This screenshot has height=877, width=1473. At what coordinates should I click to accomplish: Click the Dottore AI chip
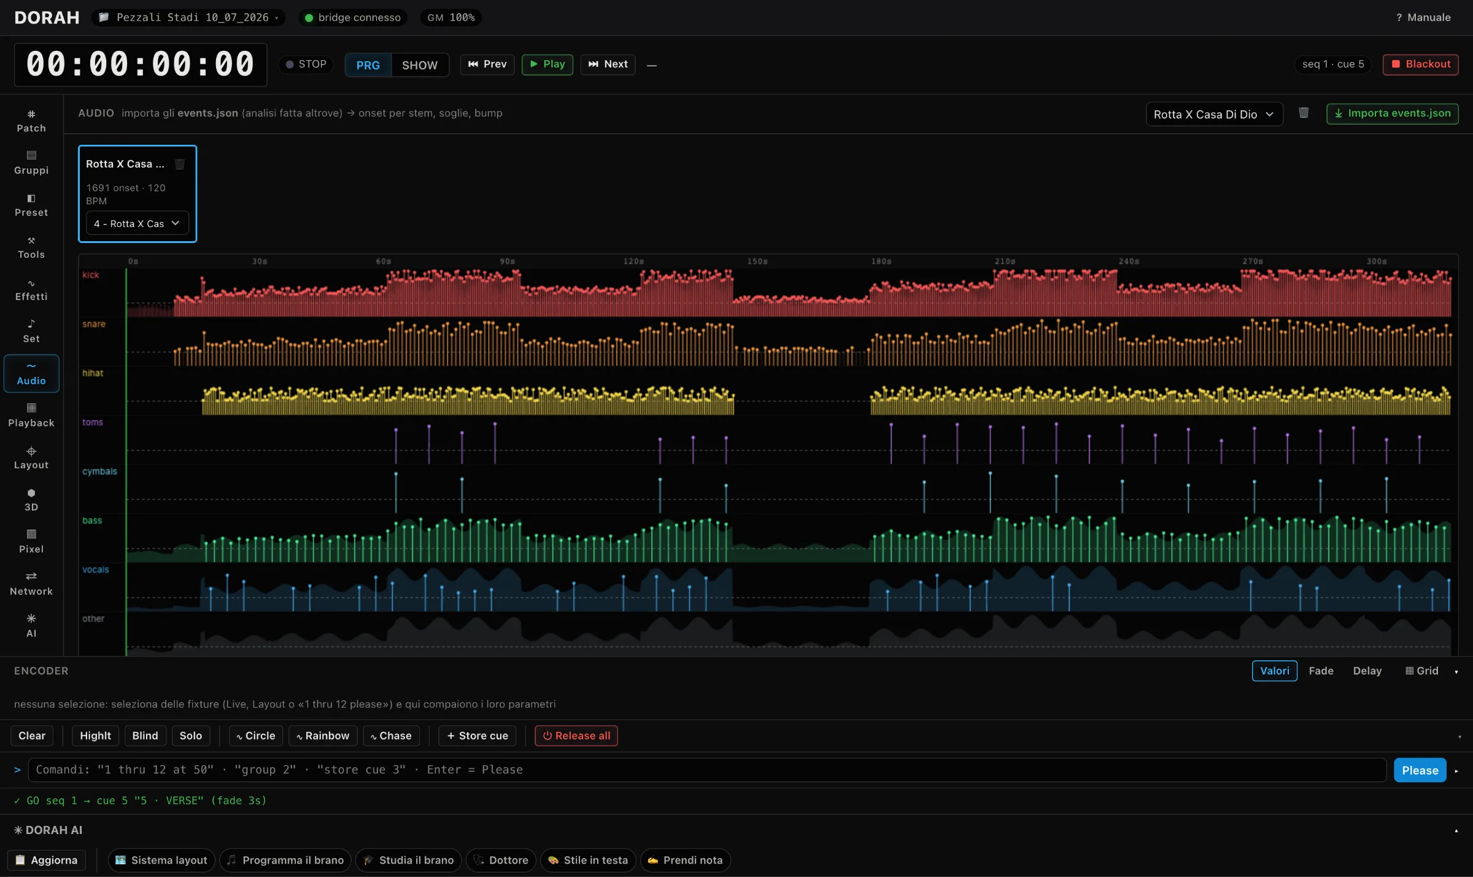(x=501, y=860)
